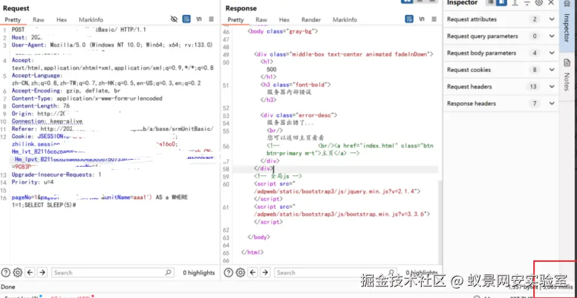Toggle word wrap in Request panel
This screenshot has height=298, width=577.
point(187,19)
